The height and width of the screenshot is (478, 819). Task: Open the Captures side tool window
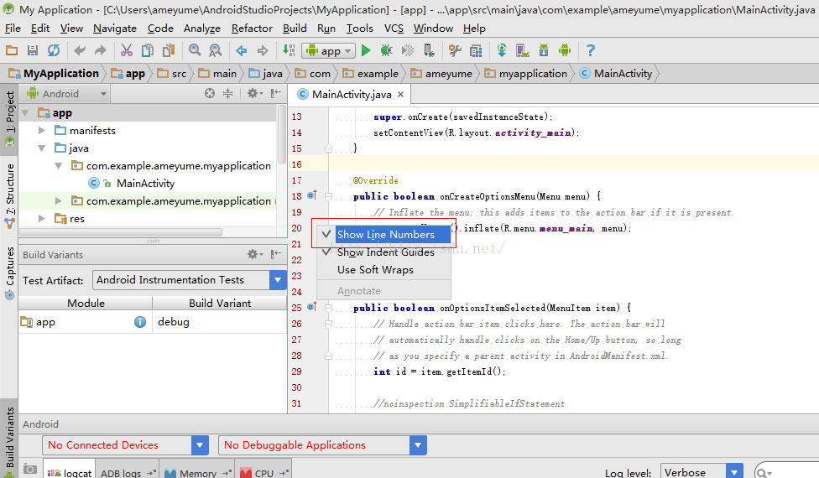(x=9, y=273)
